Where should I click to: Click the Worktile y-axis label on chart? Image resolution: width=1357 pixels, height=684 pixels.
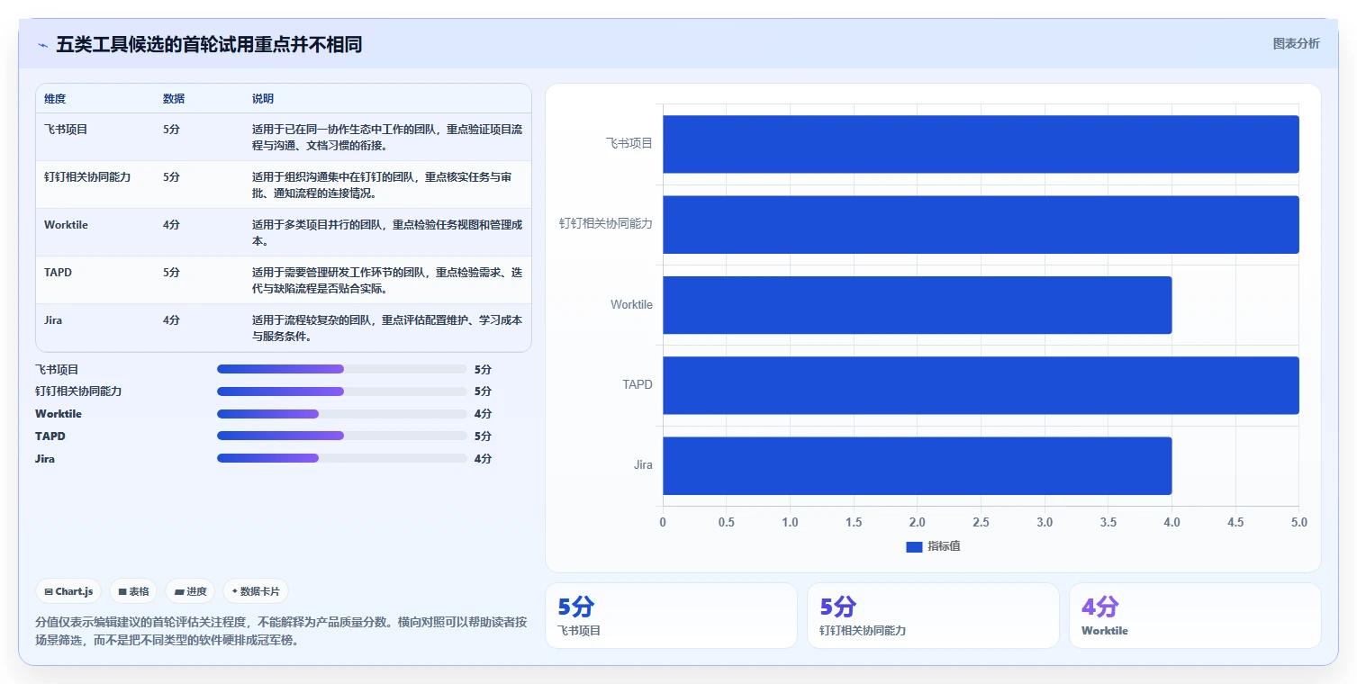632,305
